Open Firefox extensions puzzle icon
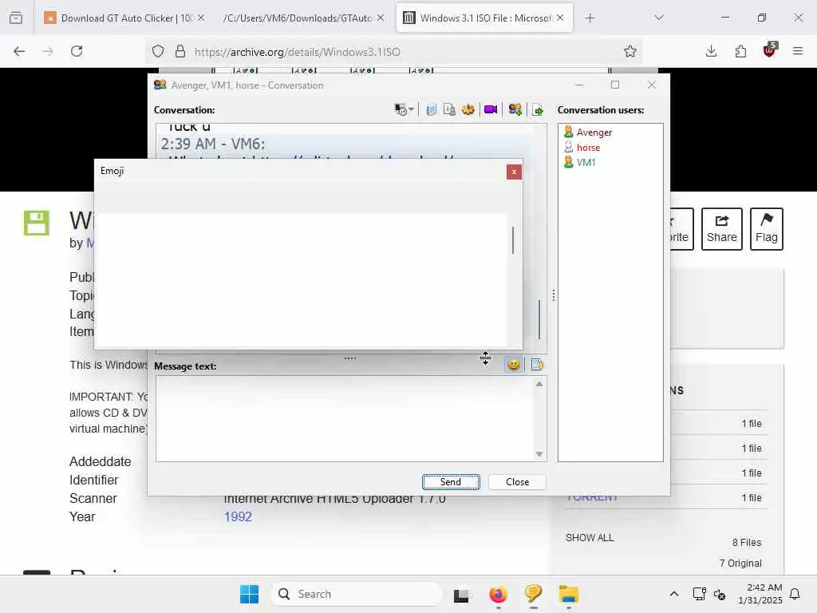 pos(740,51)
